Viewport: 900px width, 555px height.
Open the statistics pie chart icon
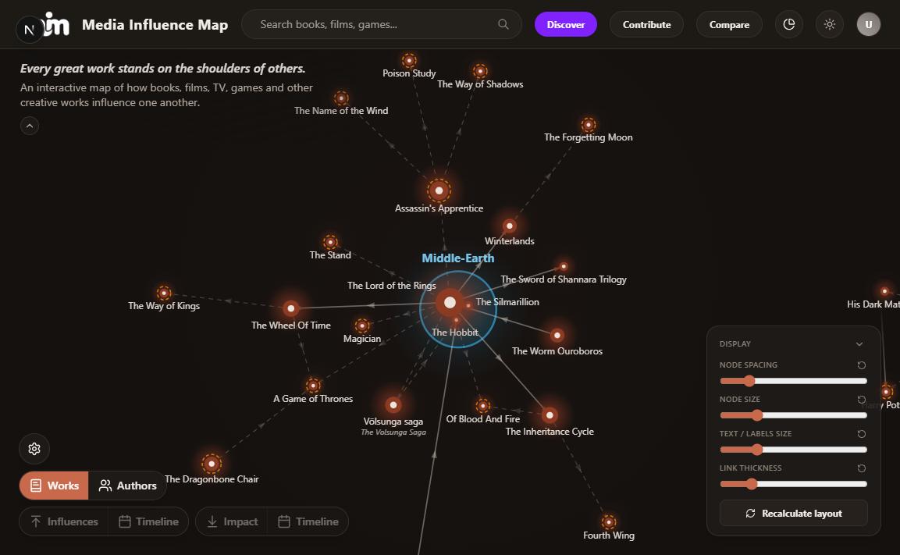tap(789, 24)
